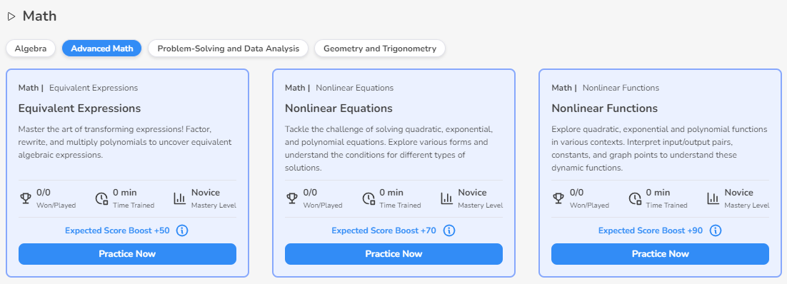Click mastery chart icon on Nonlinear Equations card
This screenshot has width=787, height=284.
(x=446, y=198)
